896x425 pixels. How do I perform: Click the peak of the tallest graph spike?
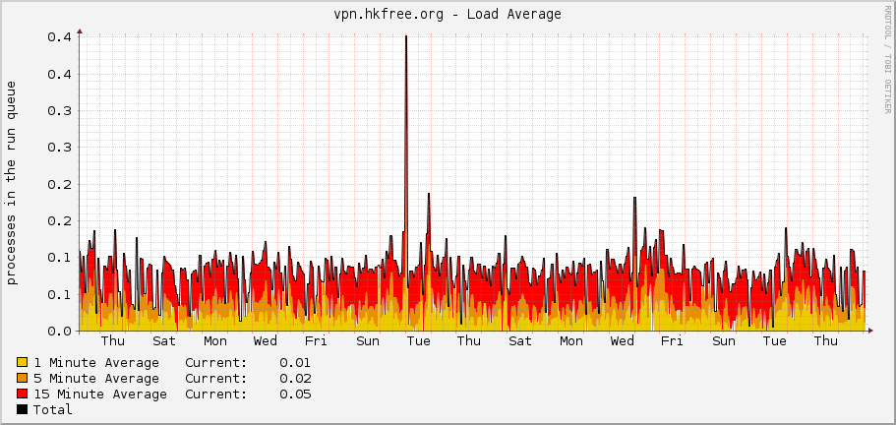tap(406, 36)
